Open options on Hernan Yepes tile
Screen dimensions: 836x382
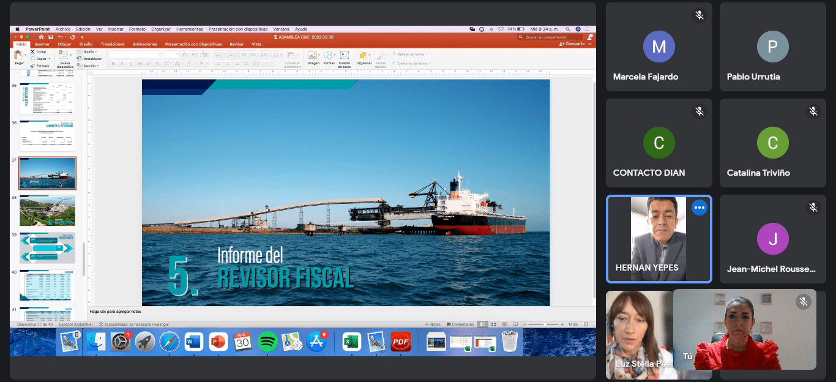pyautogui.click(x=700, y=208)
